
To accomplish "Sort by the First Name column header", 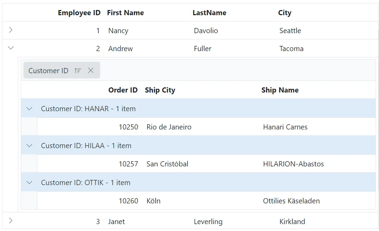I will pyautogui.click(x=125, y=13).
